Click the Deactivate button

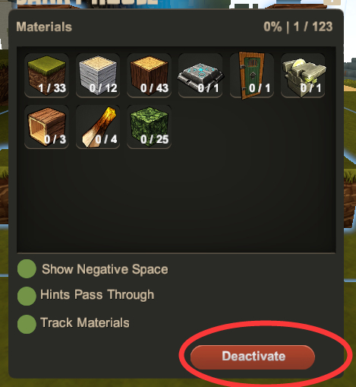[x=253, y=357]
